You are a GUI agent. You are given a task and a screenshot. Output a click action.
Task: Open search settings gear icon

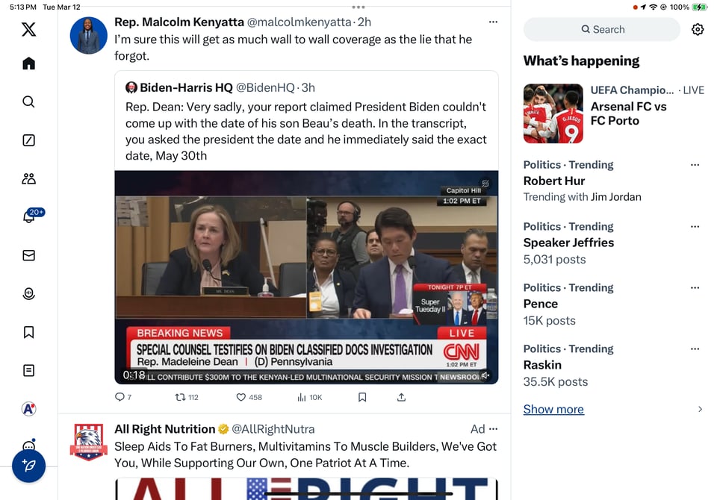(698, 30)
